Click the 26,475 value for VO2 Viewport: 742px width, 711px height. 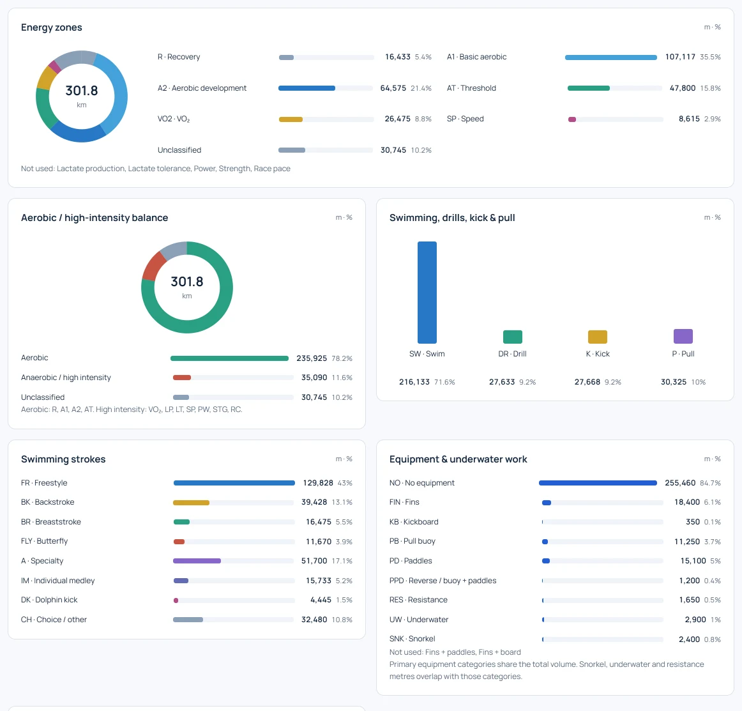tap(397, 119)
